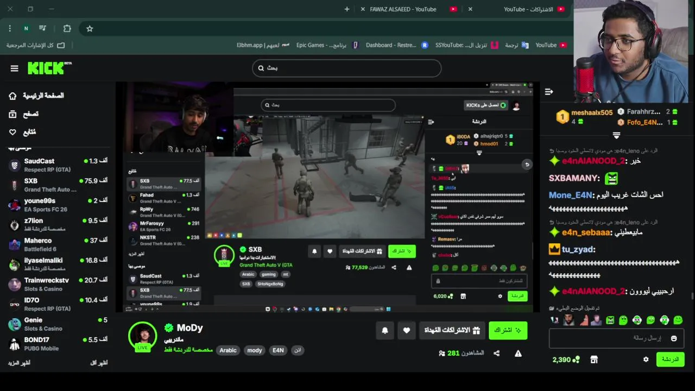This screenshot has height=391, width=695.
Task: Open the media control icon in toolbar
Action: click(42, 29)
